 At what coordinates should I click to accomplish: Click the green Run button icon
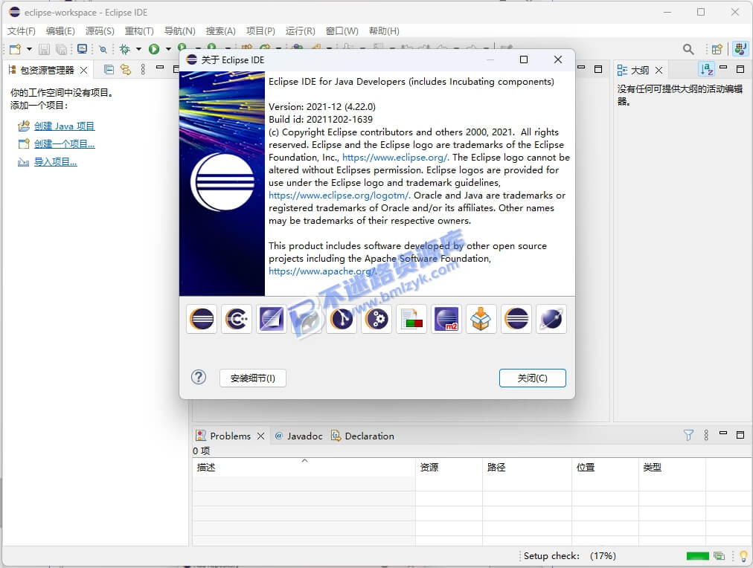pyautogui.click(x=154, y=49)
